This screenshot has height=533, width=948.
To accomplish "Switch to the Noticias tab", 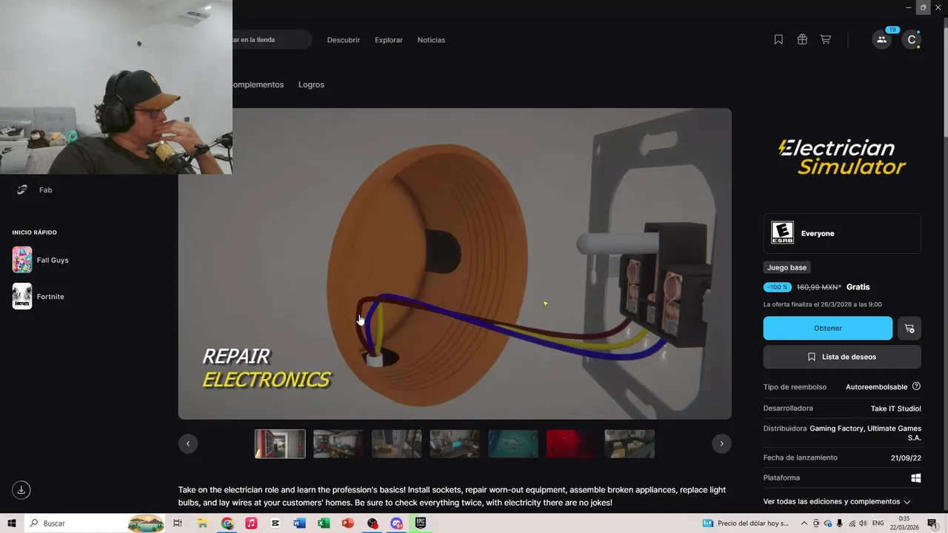I will (x=431, y=40).
